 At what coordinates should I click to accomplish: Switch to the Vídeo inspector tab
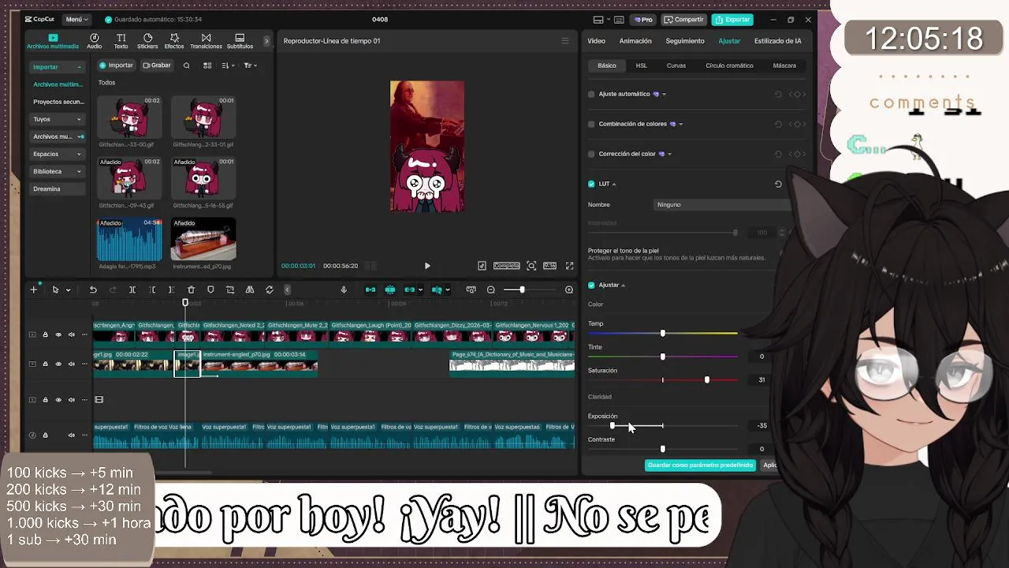click(x=596, y=41)
